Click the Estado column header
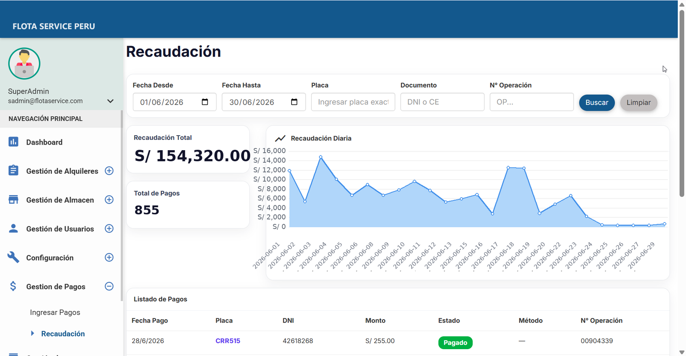The height and width of the screenshot is (356, 686). click(449, 320)
